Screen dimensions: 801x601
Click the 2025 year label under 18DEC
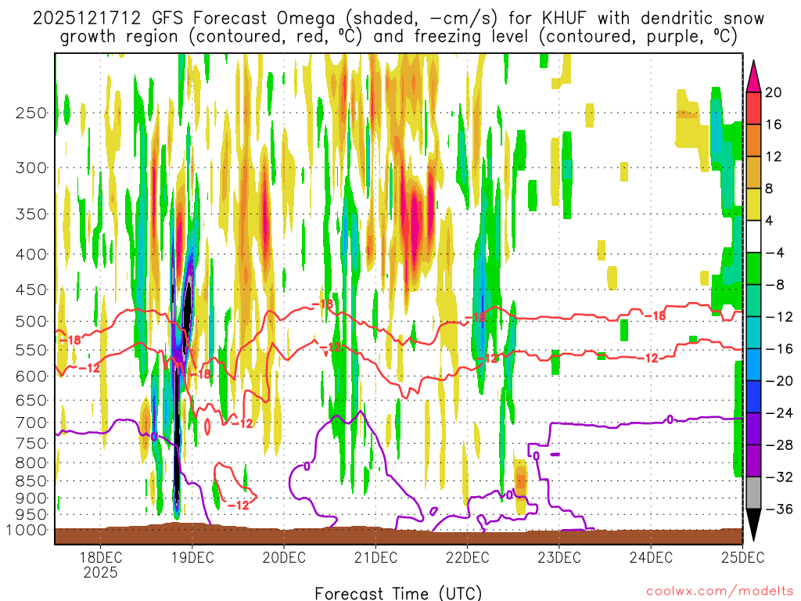pos(100,572)
